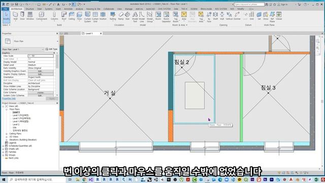325x183 pixels.
Task: Select the Floor tool
Action: 79,16
